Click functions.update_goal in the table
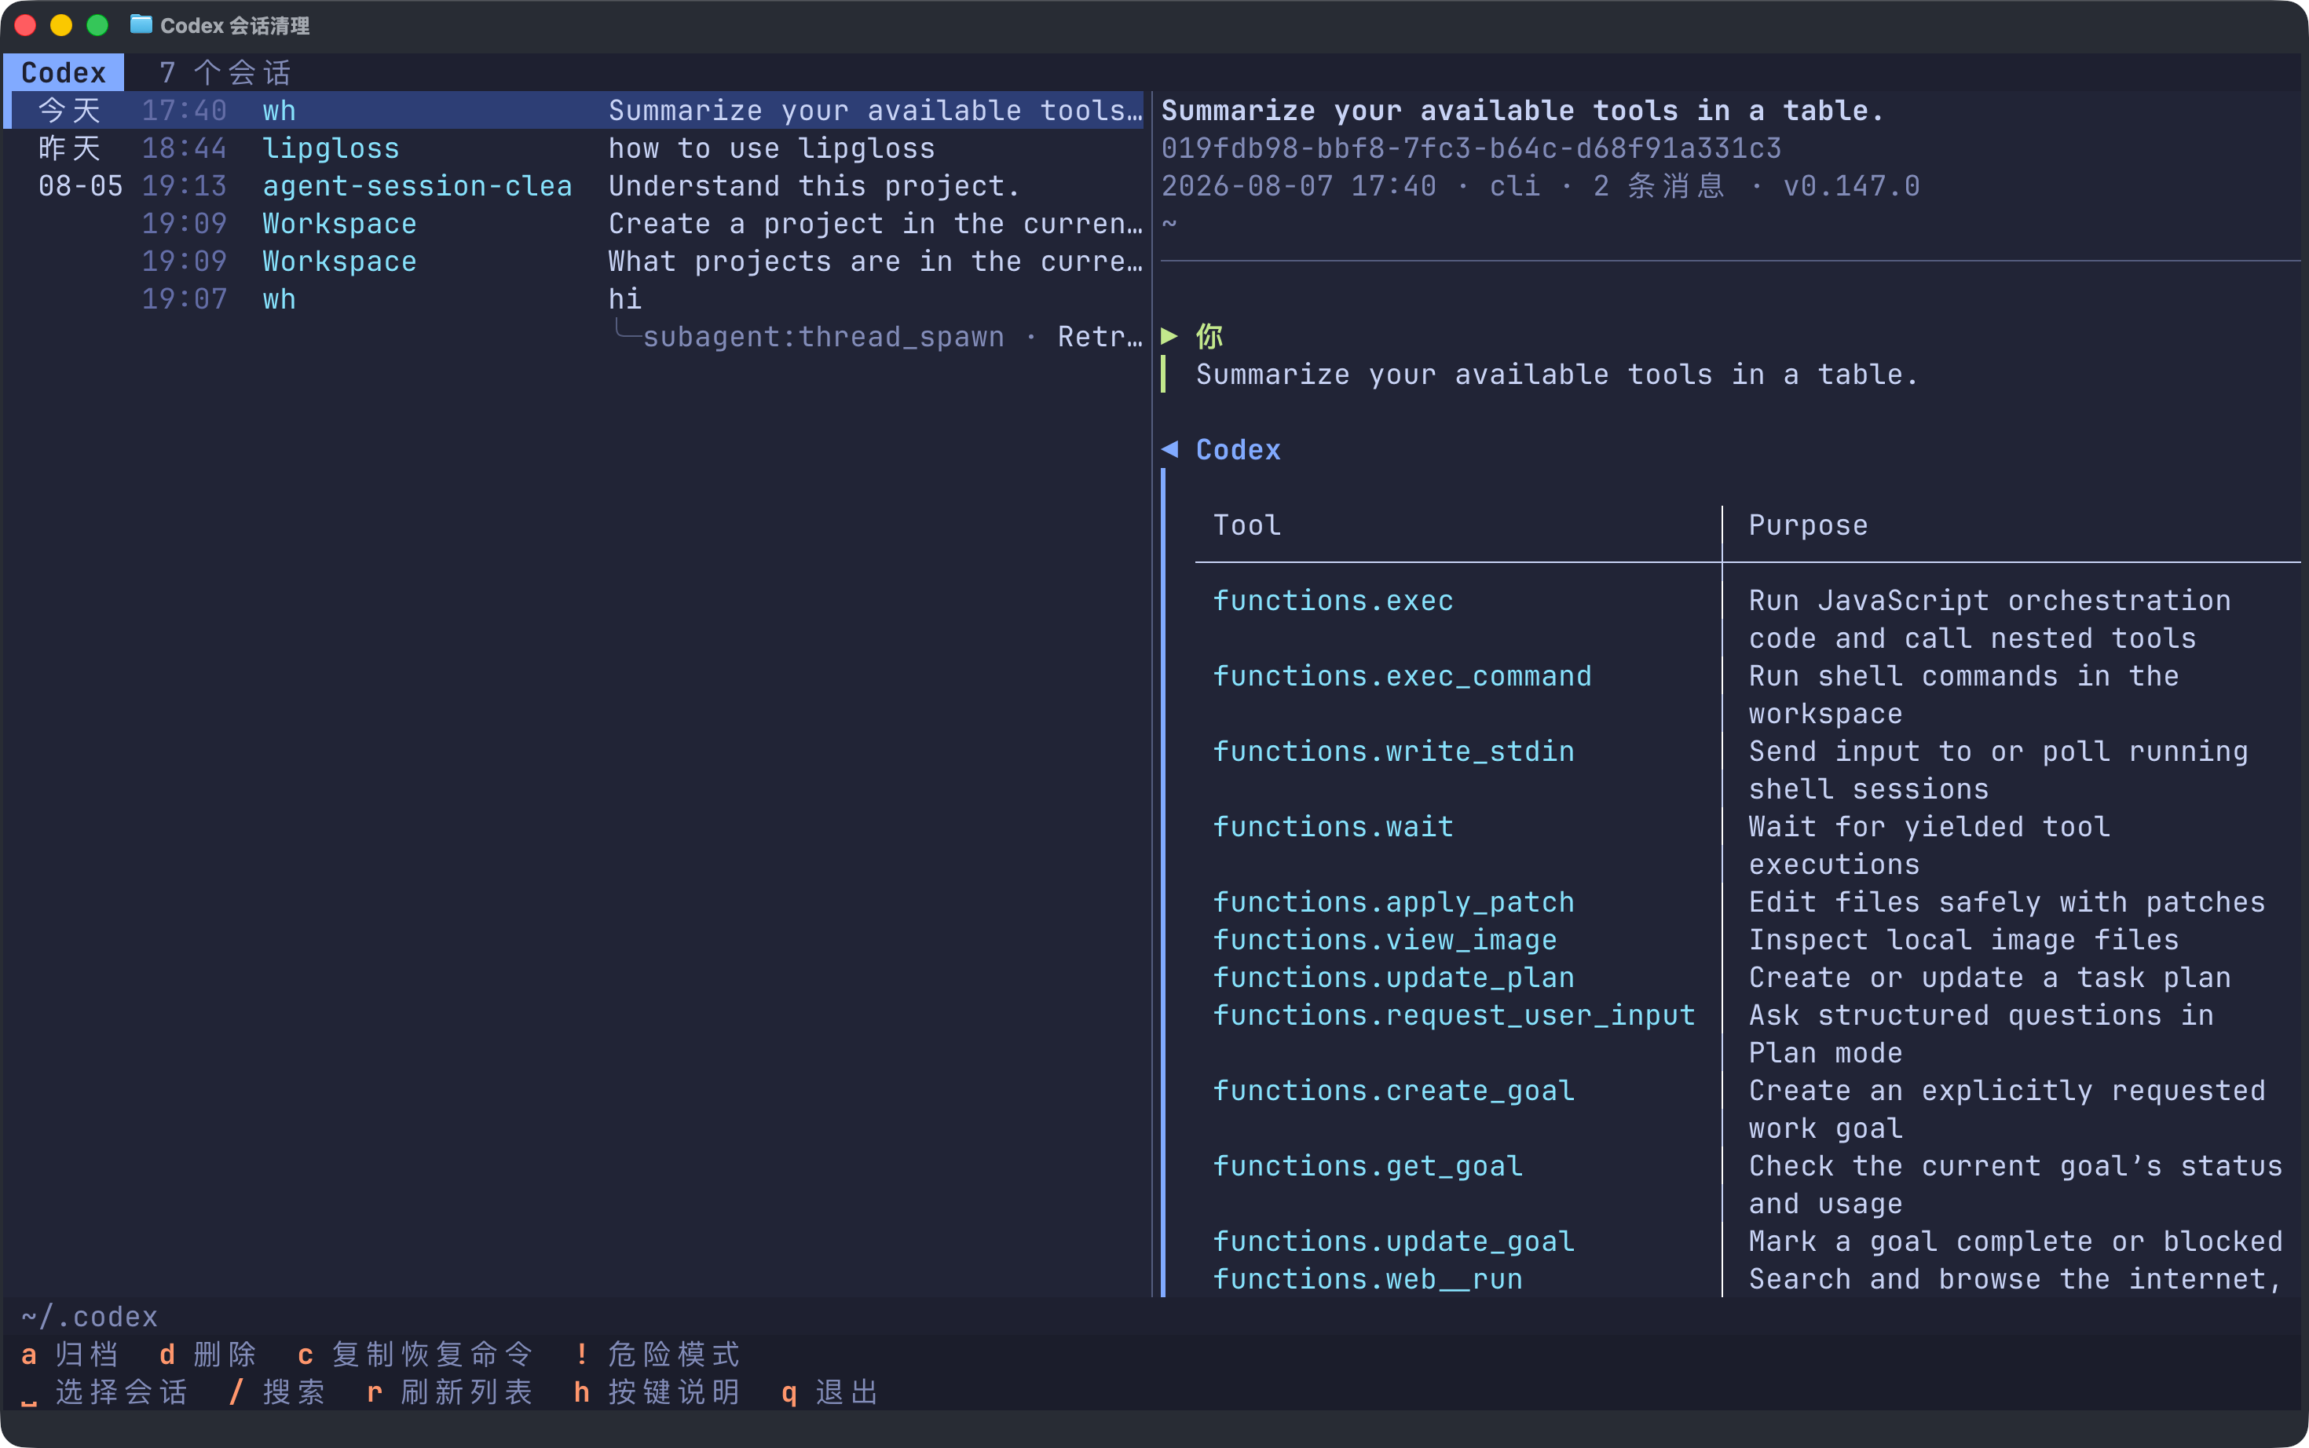 pyautogui.click(x=1393, y=1241)
